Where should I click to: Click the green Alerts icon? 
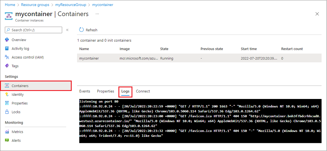[x=7, y=140]
